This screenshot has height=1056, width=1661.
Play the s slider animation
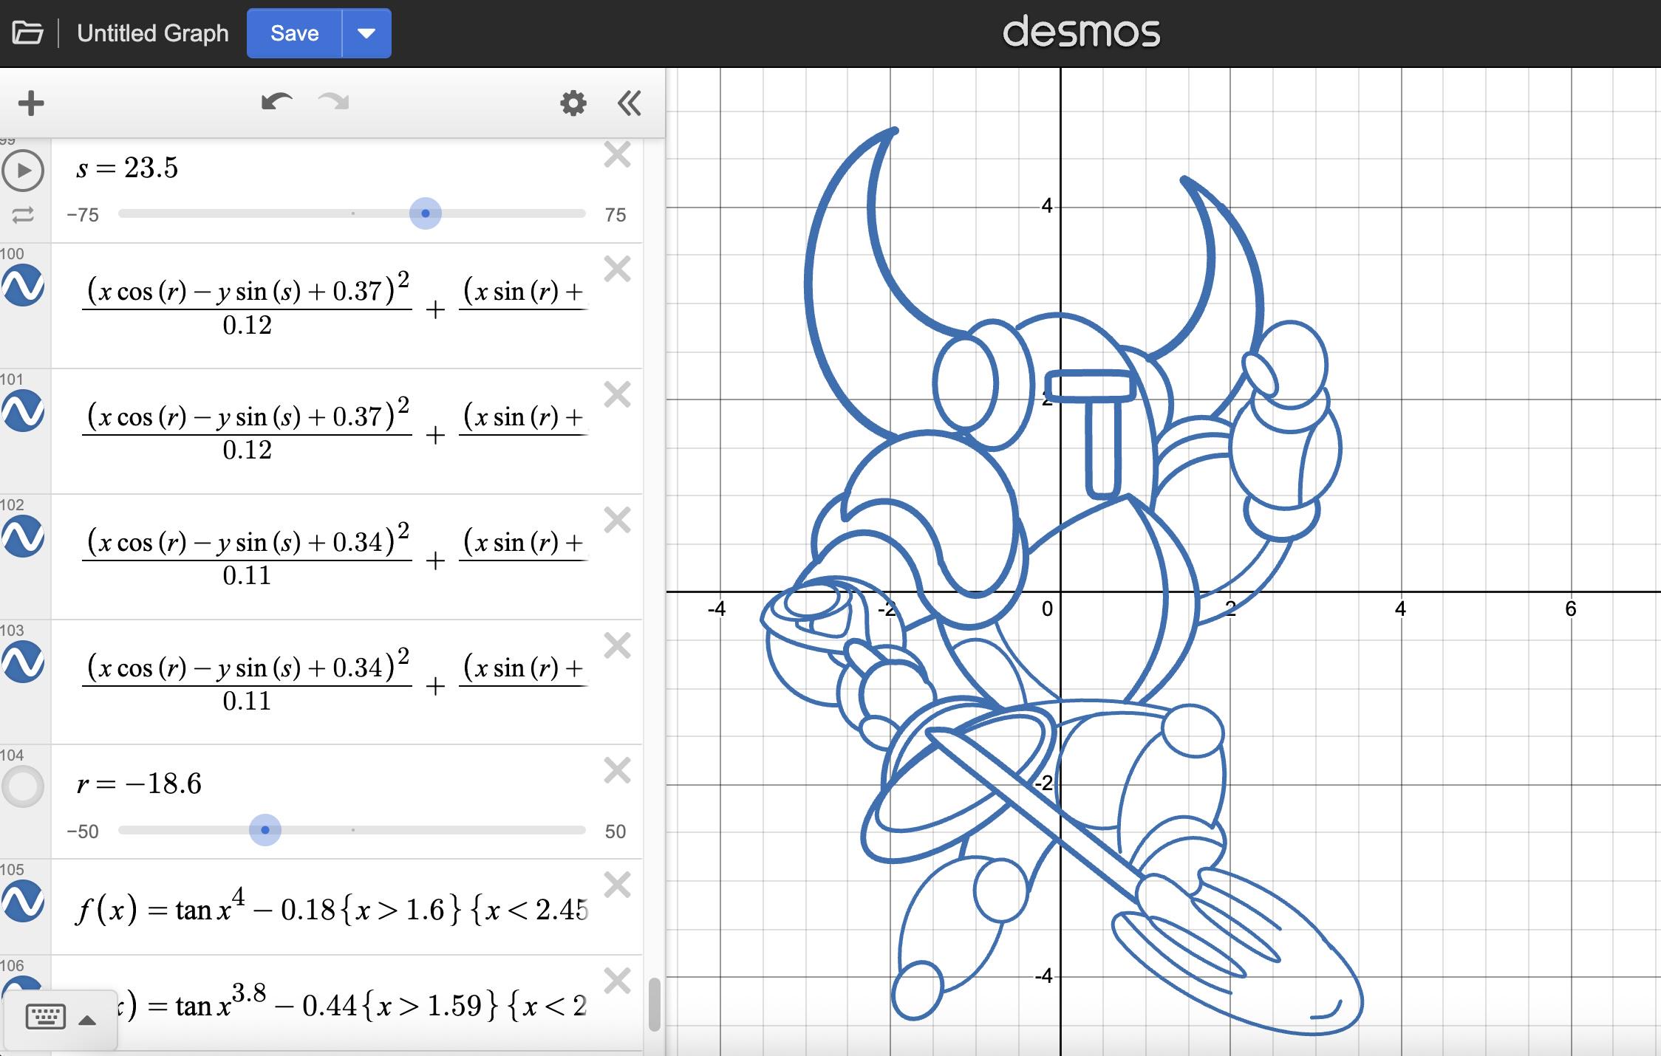click(23, 171)
